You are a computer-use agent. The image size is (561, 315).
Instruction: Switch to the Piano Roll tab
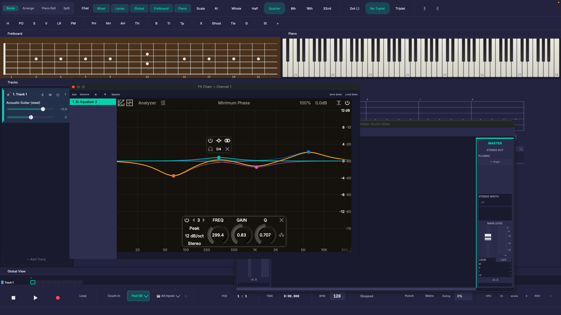[49, 8]
